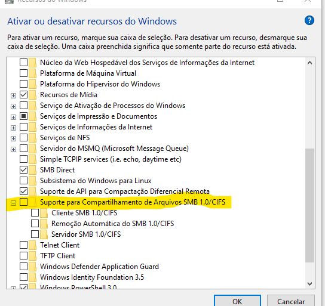Check Servidor do MSMQ checkbox
This screenshot has width=325, height=306.
click(x=23, y=148)
